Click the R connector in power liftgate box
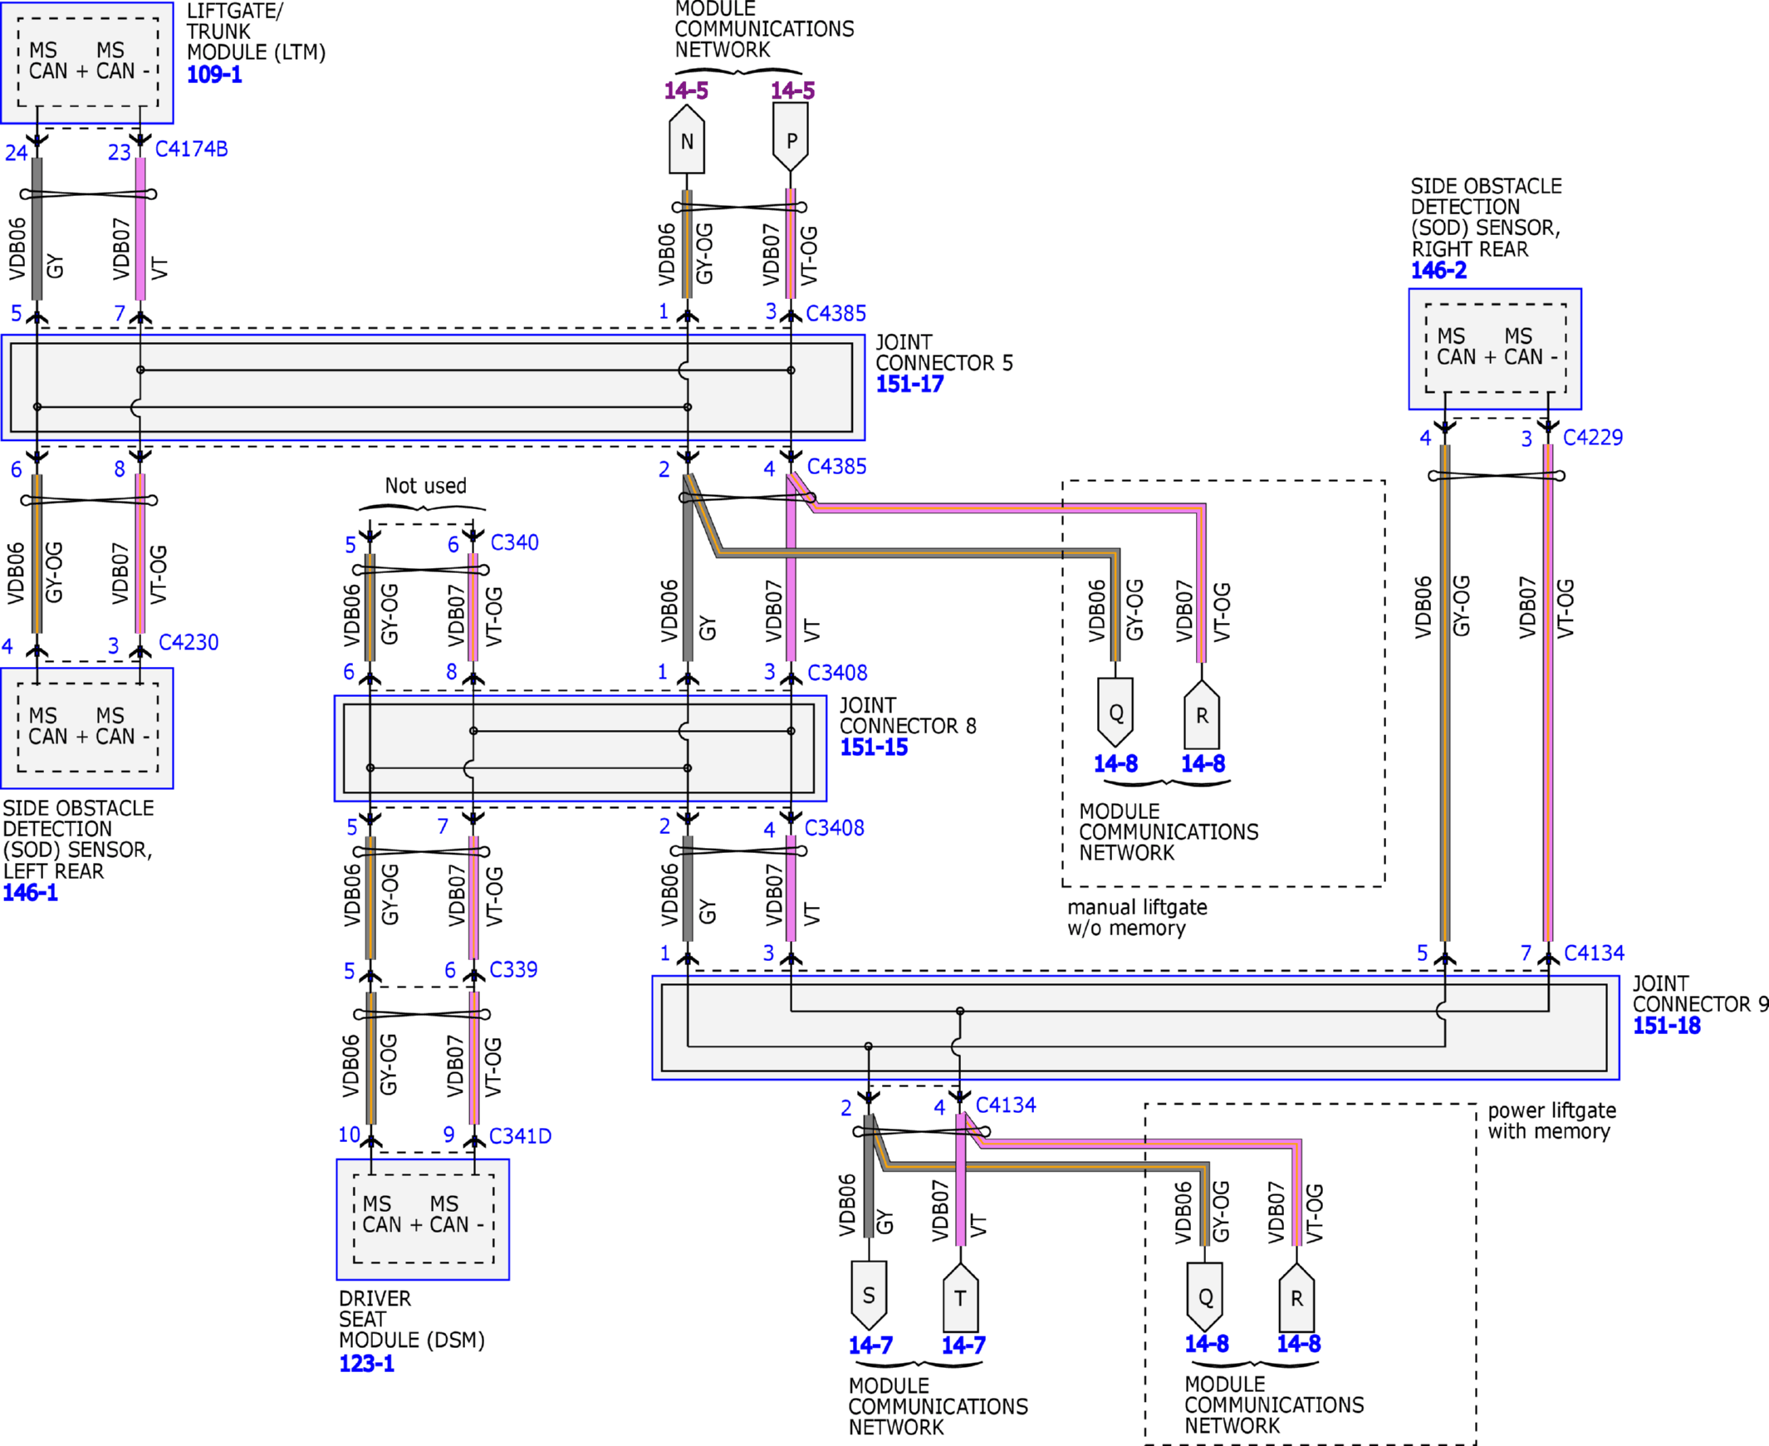Image resolution: width=1769 pixels, height=1446 pixels. 1296,1296
